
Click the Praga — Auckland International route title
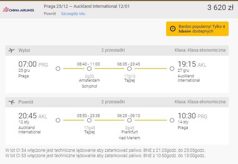pyautogui.click(x=87, y=6)
